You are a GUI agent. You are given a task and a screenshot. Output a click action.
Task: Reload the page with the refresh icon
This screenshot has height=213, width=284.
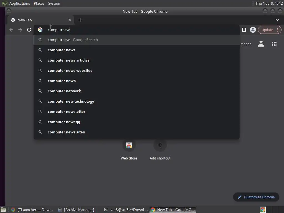29,30
